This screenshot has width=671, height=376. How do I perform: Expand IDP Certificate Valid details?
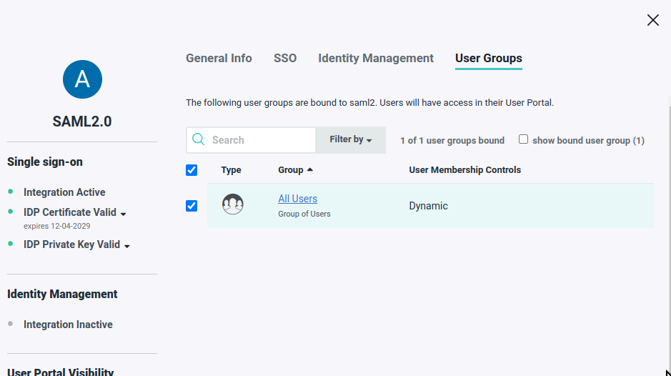(124, 214)
